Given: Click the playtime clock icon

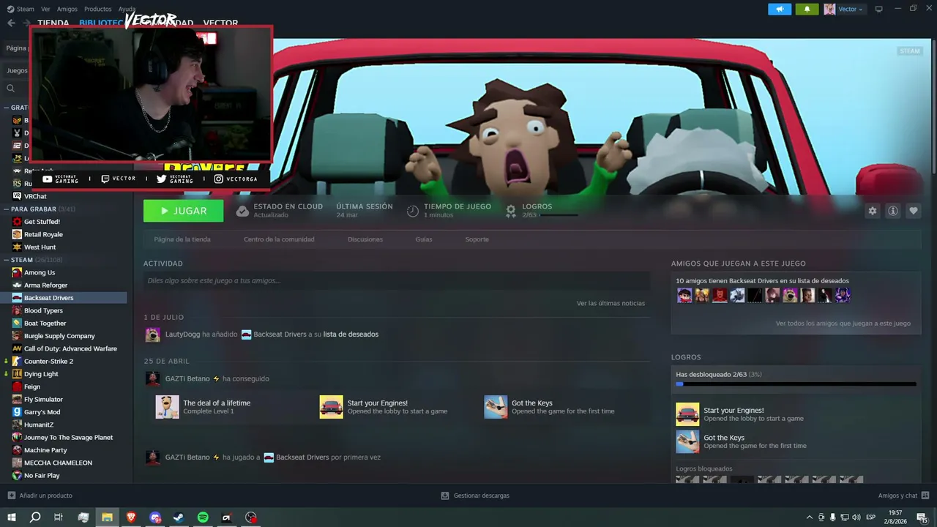Looking at the screenshot, I should click(x=413, y=211).
